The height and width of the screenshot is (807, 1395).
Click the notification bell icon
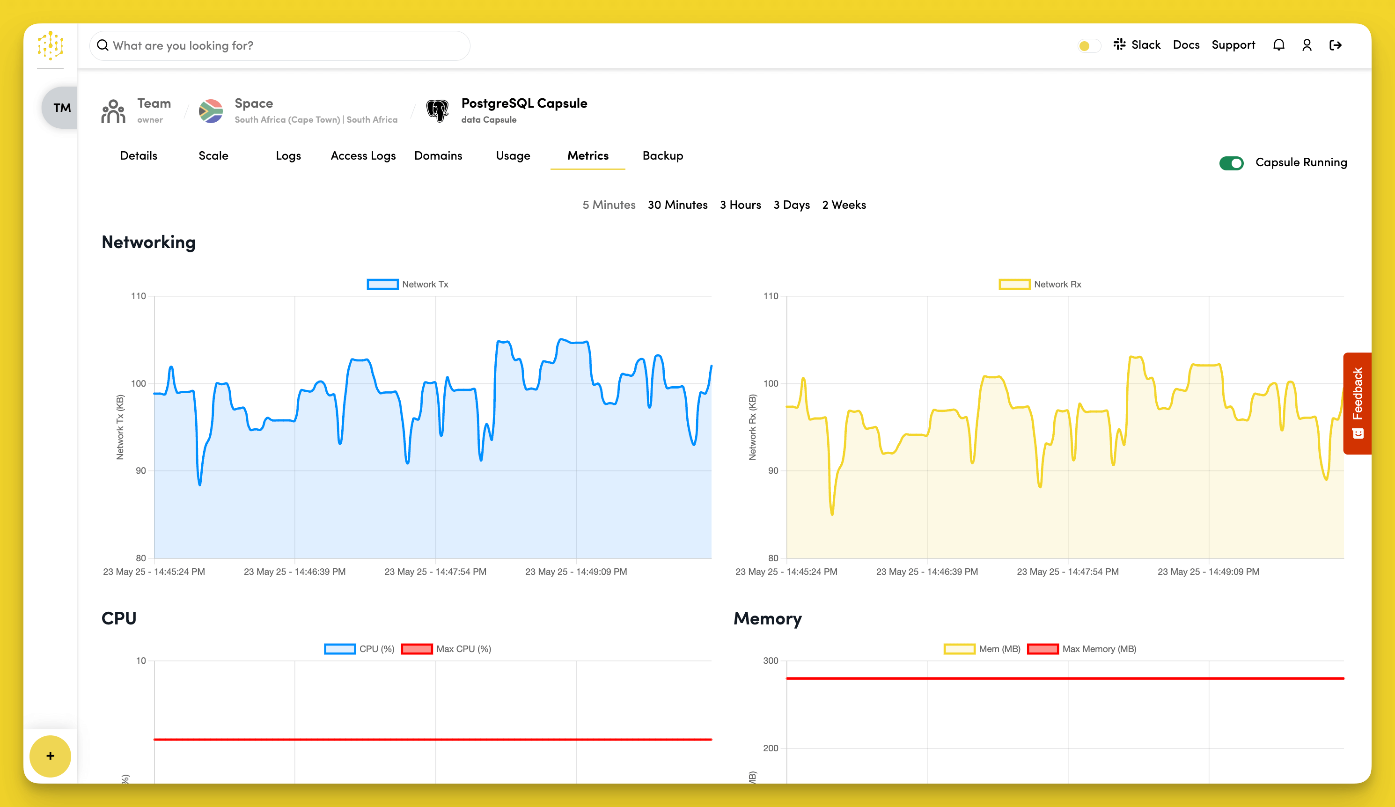tap(1279, 45)
